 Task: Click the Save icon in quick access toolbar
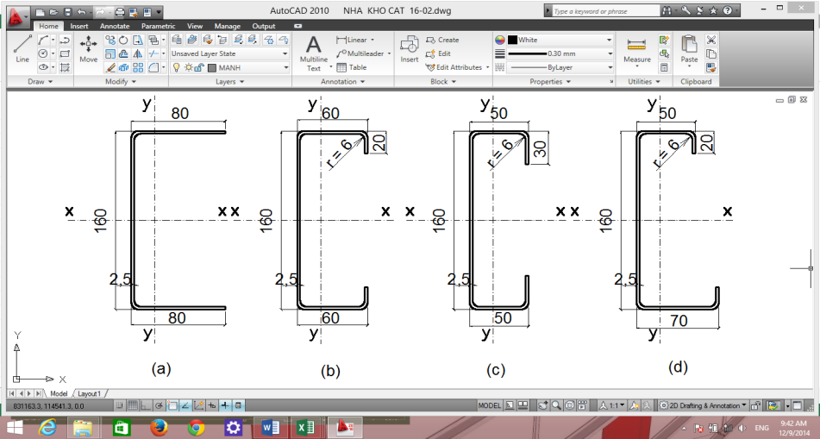[67, 11]
